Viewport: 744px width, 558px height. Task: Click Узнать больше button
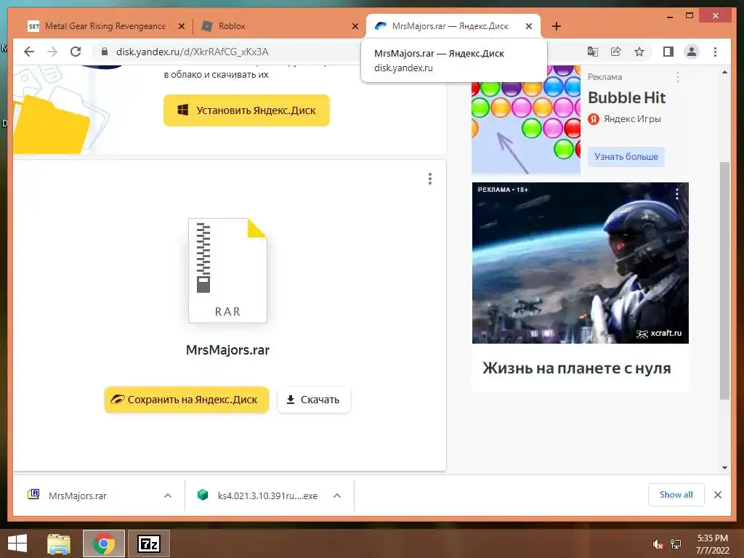pos(626,157)
